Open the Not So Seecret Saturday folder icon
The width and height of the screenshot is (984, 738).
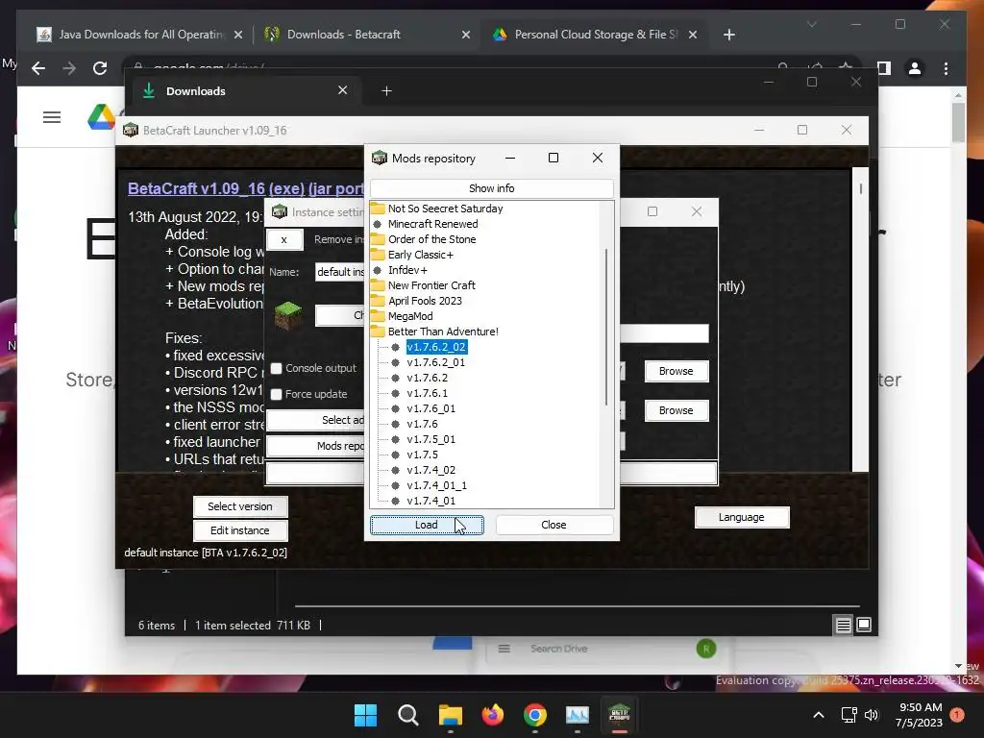[378, 209]
